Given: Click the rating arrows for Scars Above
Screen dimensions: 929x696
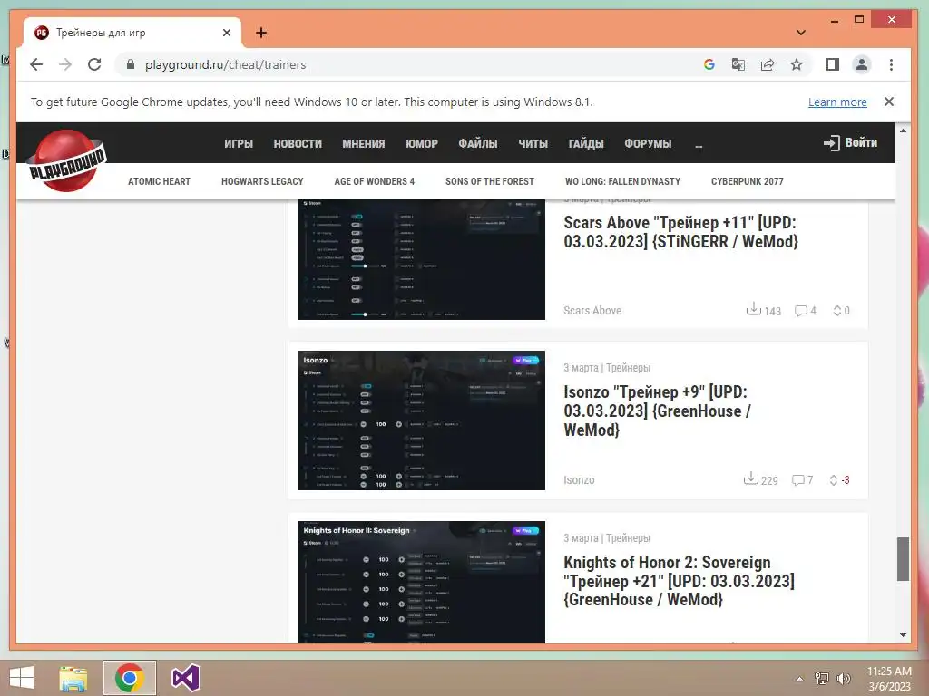Looking at the screenshot, I should (837, 311).
